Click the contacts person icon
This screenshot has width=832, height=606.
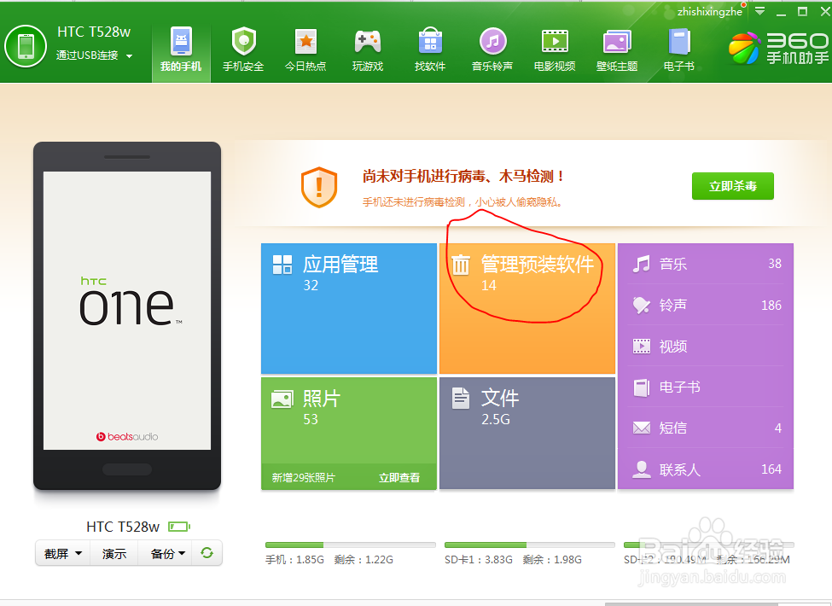pos(641,469)
